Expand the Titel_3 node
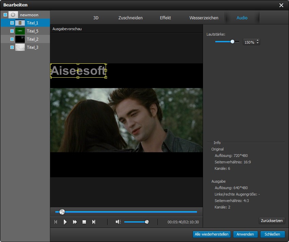Viewport: 289px width, 242px height. coord(12,47)
